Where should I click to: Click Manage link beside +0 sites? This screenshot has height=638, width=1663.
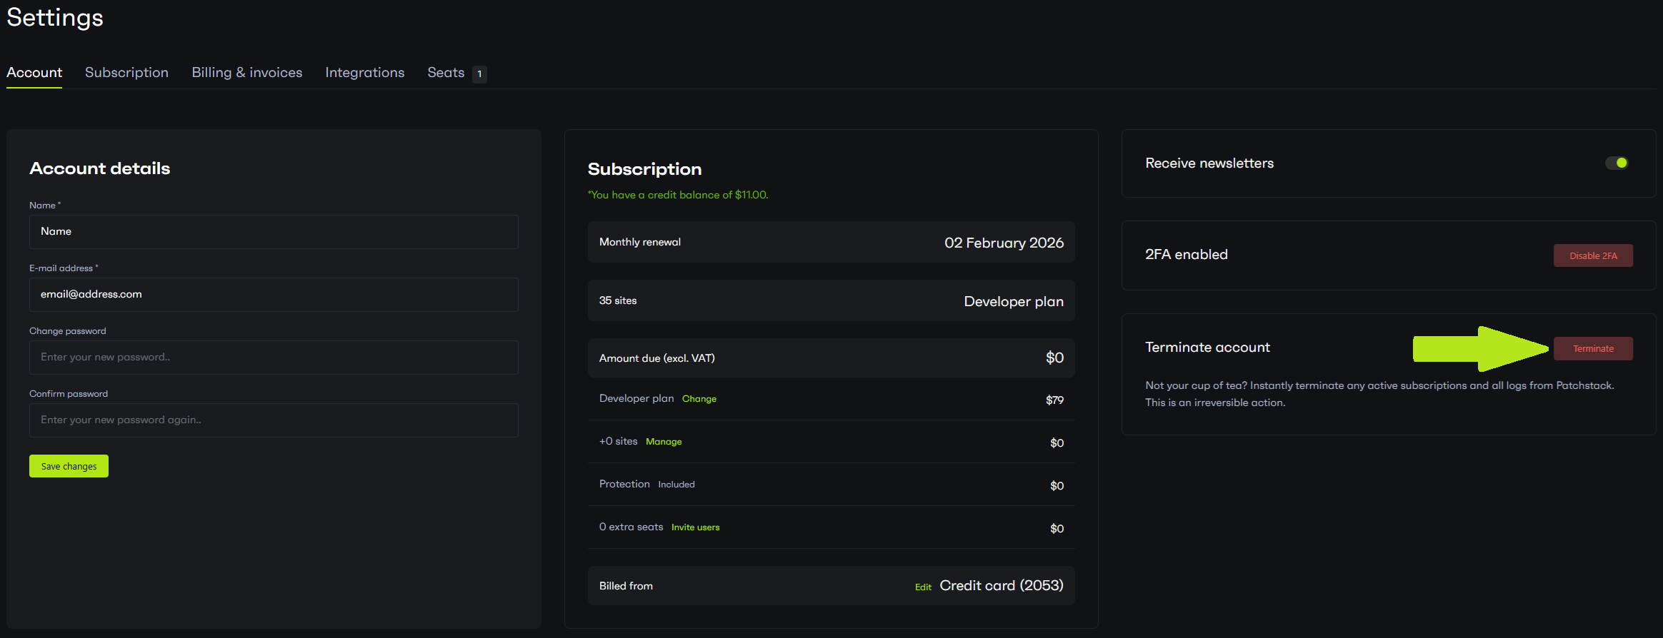[664, 442]
